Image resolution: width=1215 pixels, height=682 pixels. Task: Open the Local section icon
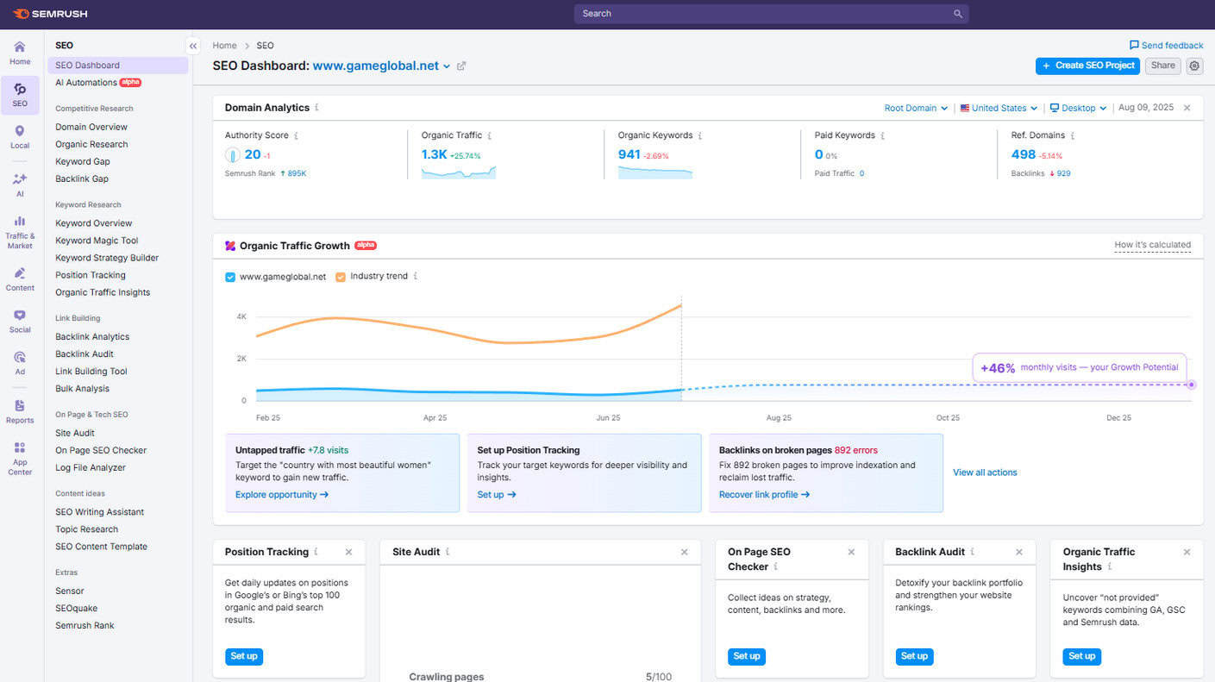pos(20,136)
